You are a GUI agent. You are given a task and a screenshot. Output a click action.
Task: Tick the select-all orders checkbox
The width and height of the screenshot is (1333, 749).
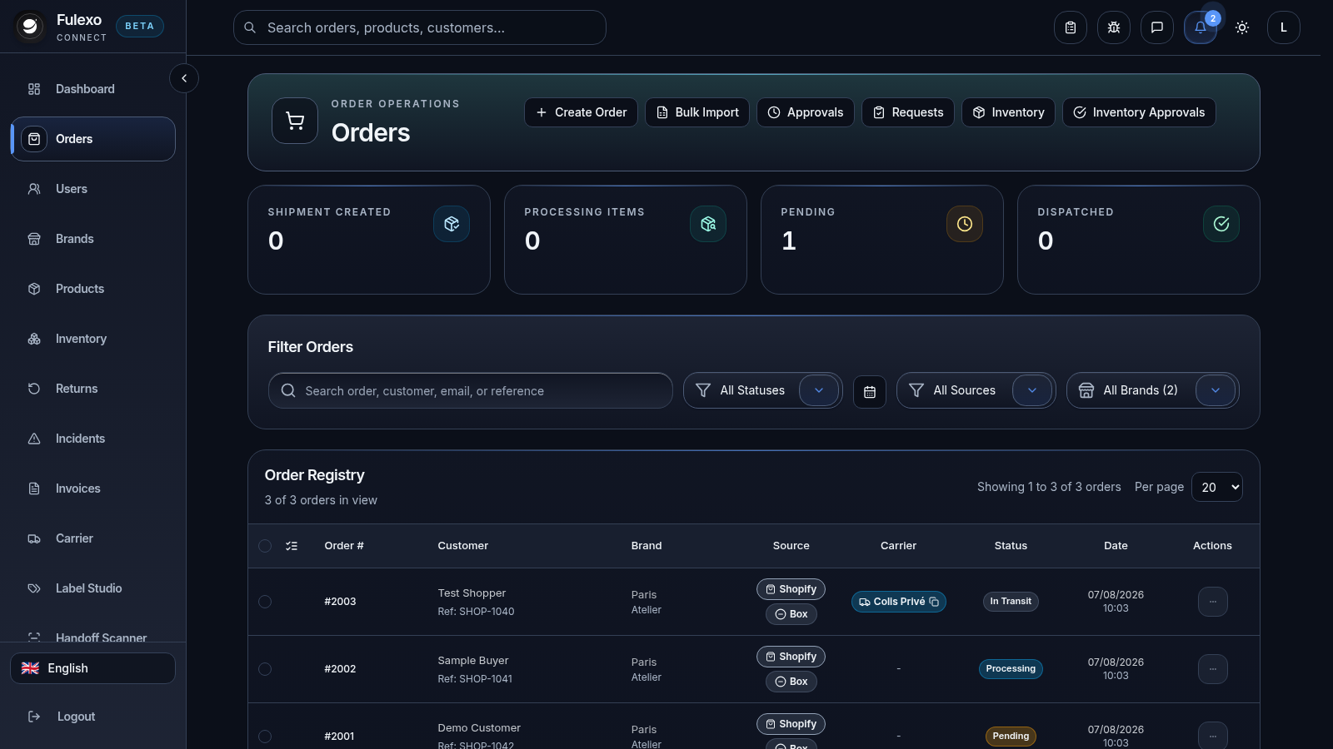[265, 546]
